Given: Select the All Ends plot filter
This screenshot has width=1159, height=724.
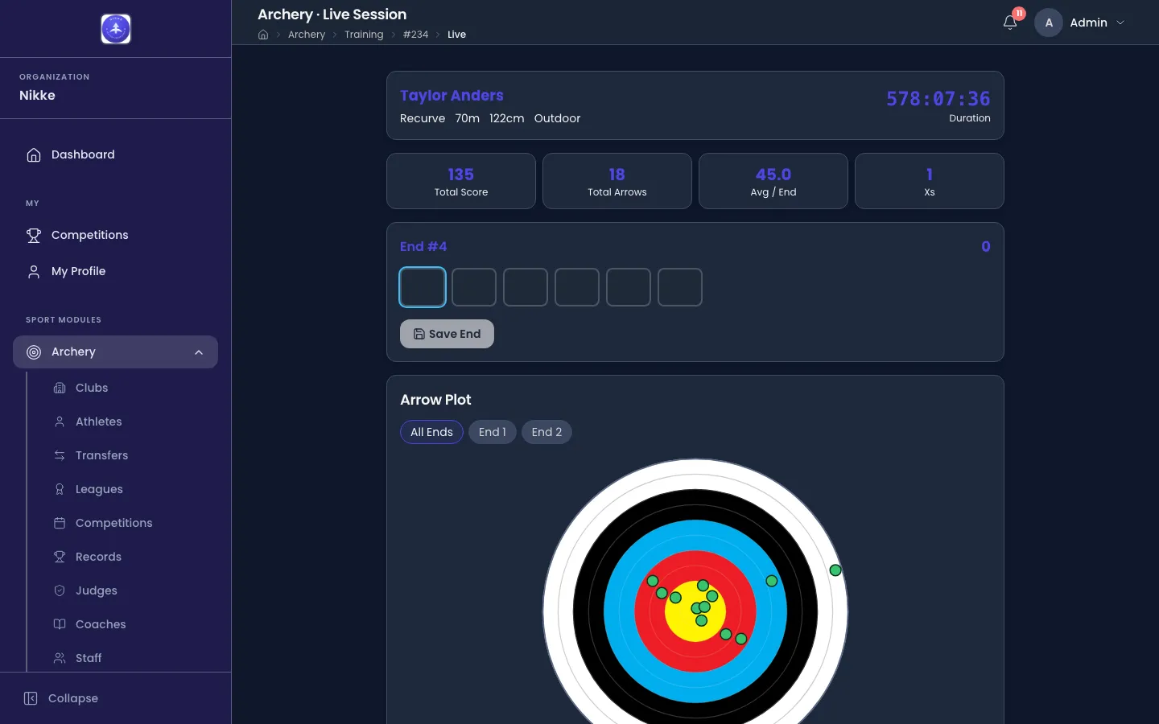Looking at the screenshot, I should pos(431,432).
